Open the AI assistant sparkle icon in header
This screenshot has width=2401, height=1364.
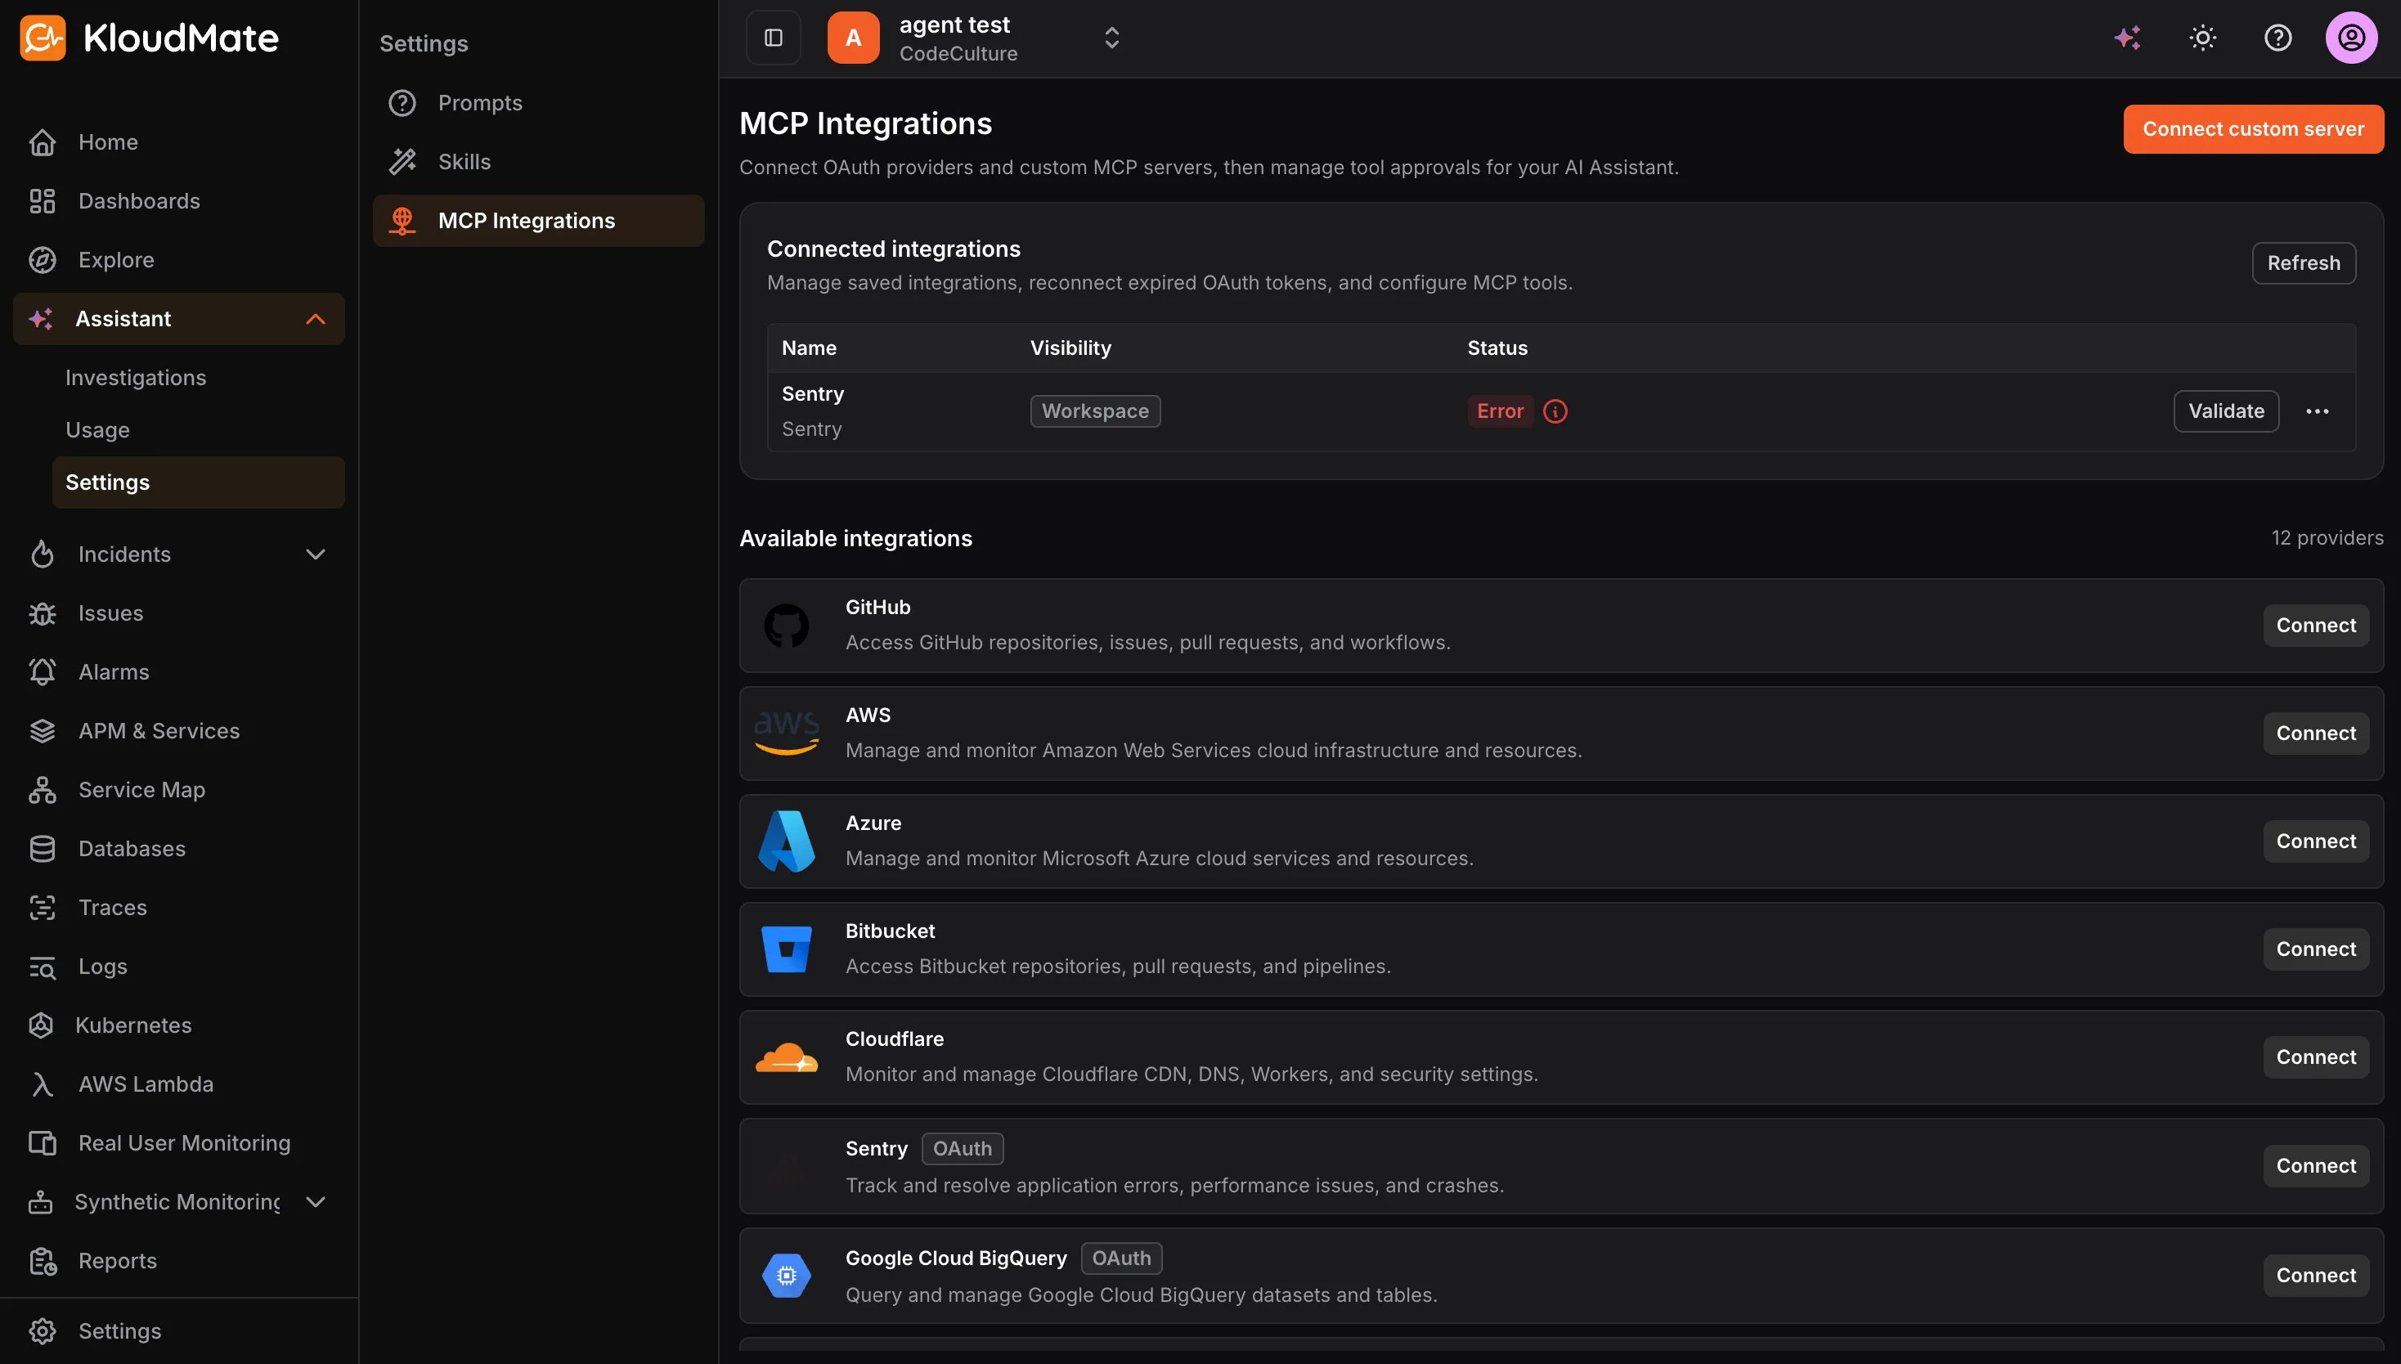pos(2128,38)
